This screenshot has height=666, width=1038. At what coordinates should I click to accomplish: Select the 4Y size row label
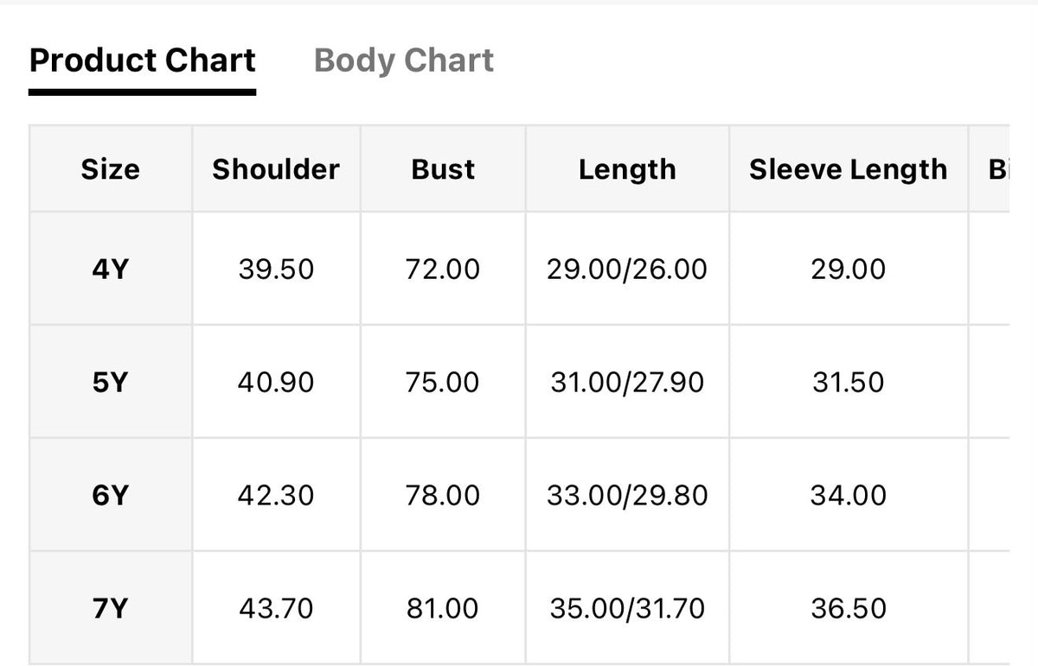coord(111,269)
